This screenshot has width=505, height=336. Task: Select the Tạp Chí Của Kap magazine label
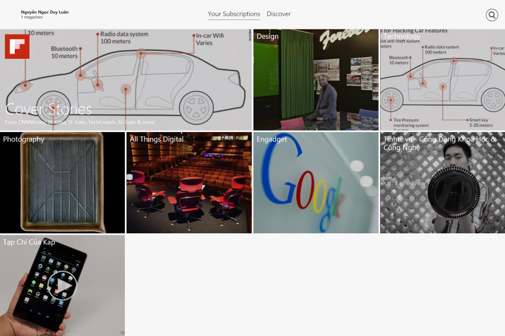(x=29, y=242)
